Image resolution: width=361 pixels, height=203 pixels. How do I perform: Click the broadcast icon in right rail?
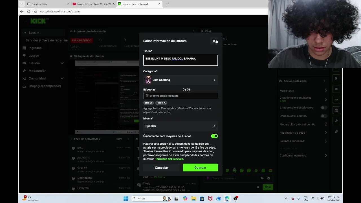tap(336, 100)
